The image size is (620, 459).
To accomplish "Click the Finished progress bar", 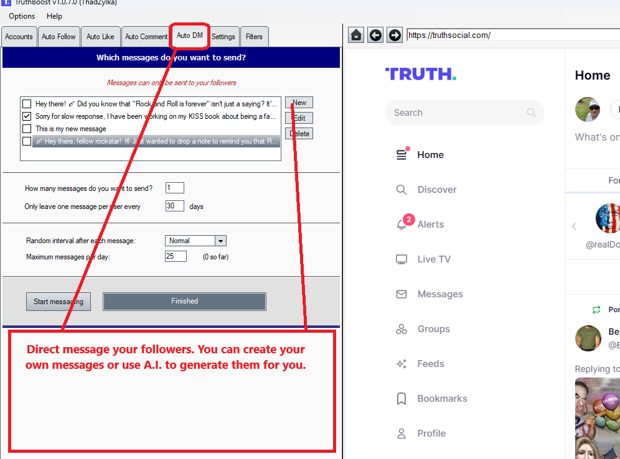I will coord(184,302).
